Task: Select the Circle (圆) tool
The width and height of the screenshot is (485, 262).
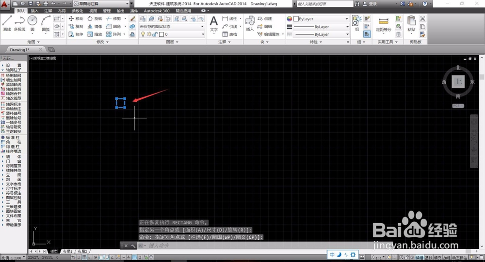Action: [32, 23]
